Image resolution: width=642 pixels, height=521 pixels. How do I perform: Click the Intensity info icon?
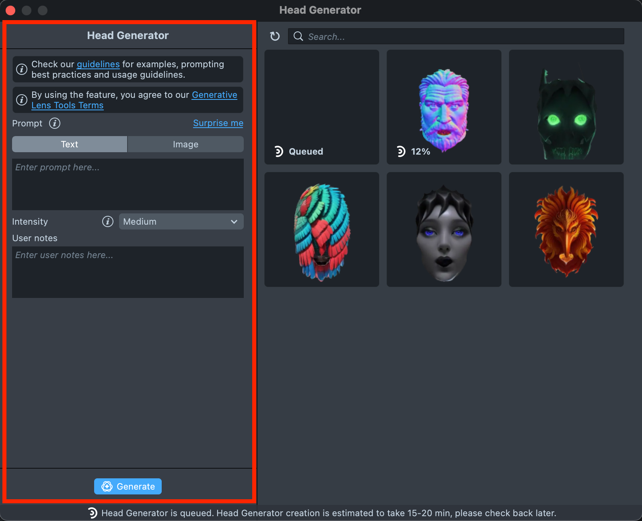[108, 221]
